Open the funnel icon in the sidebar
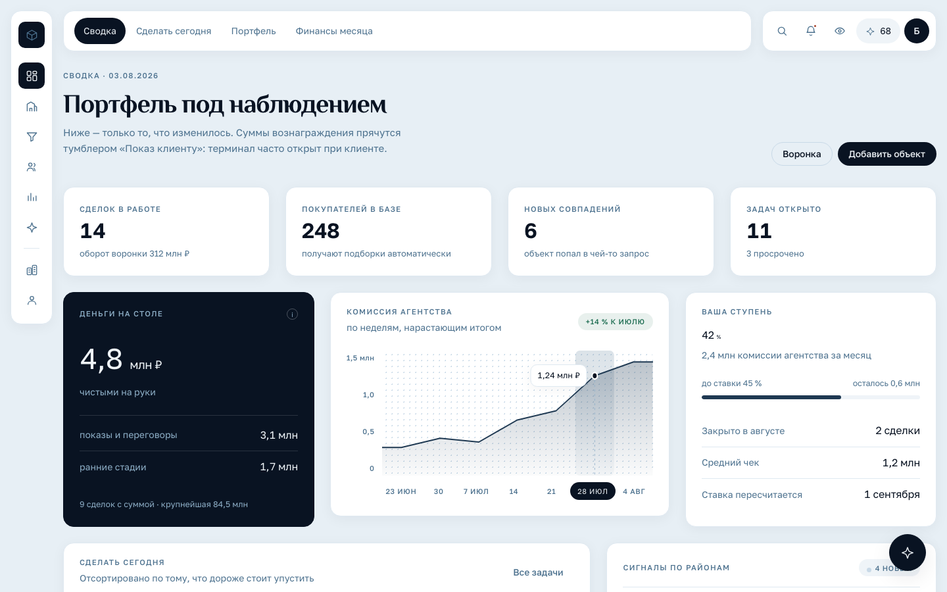The image size is (947, 592). pos(32,137)
